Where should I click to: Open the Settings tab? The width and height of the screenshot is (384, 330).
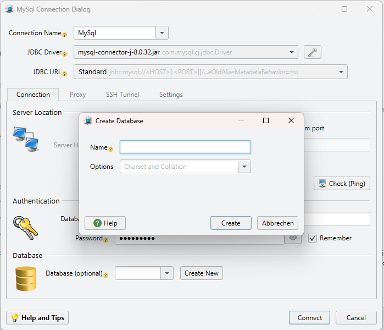click(x=171, y=95)
